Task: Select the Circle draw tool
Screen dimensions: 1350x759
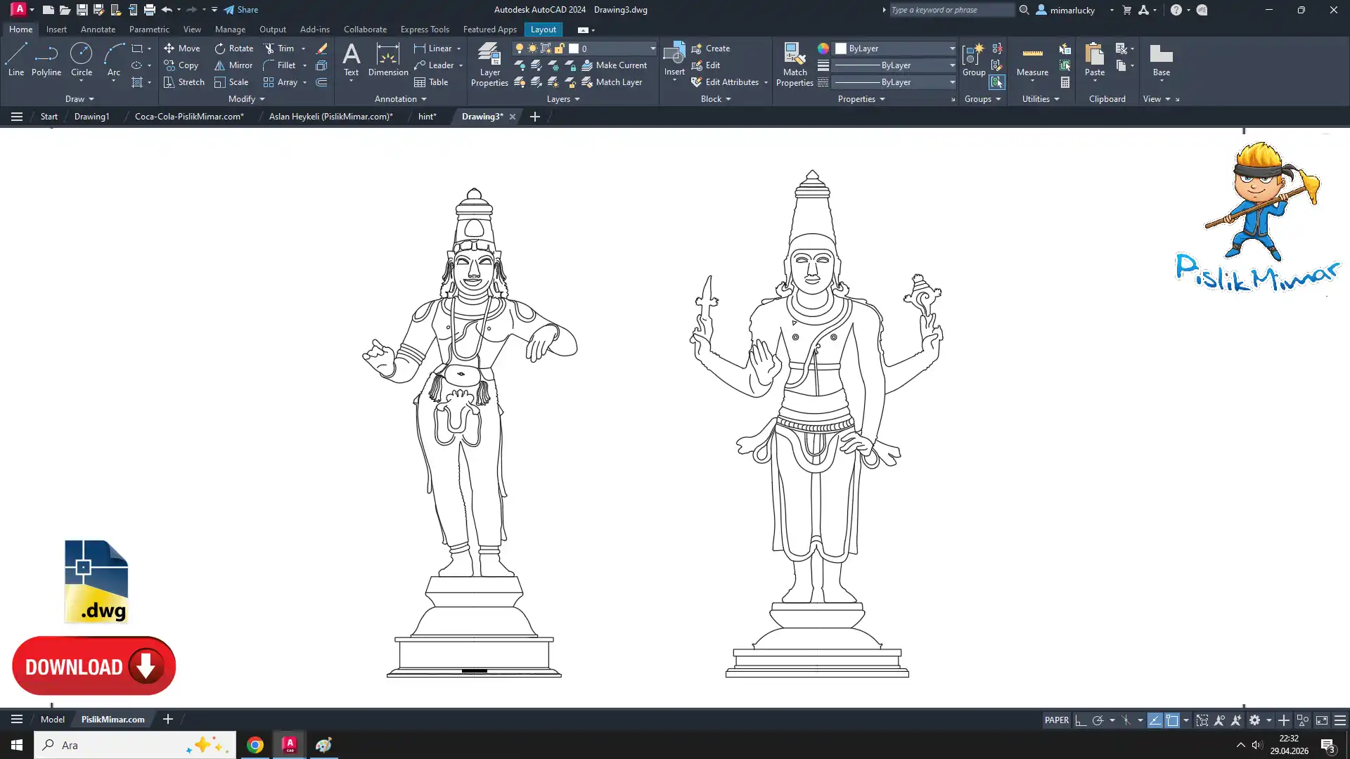Action: click(x=82, y=59)
